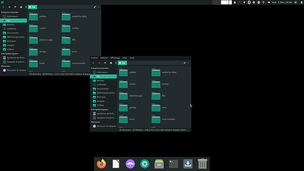
Task: Select bg path button in top-left window
Action: [32, 7]
